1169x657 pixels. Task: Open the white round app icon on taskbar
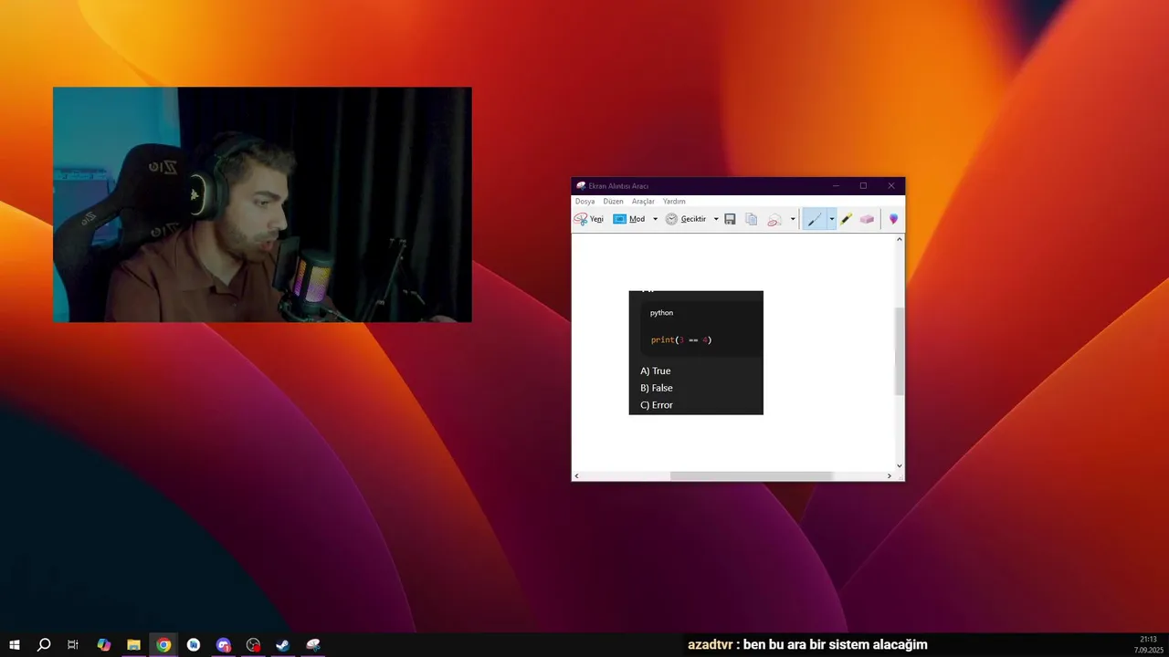point(194,645)
